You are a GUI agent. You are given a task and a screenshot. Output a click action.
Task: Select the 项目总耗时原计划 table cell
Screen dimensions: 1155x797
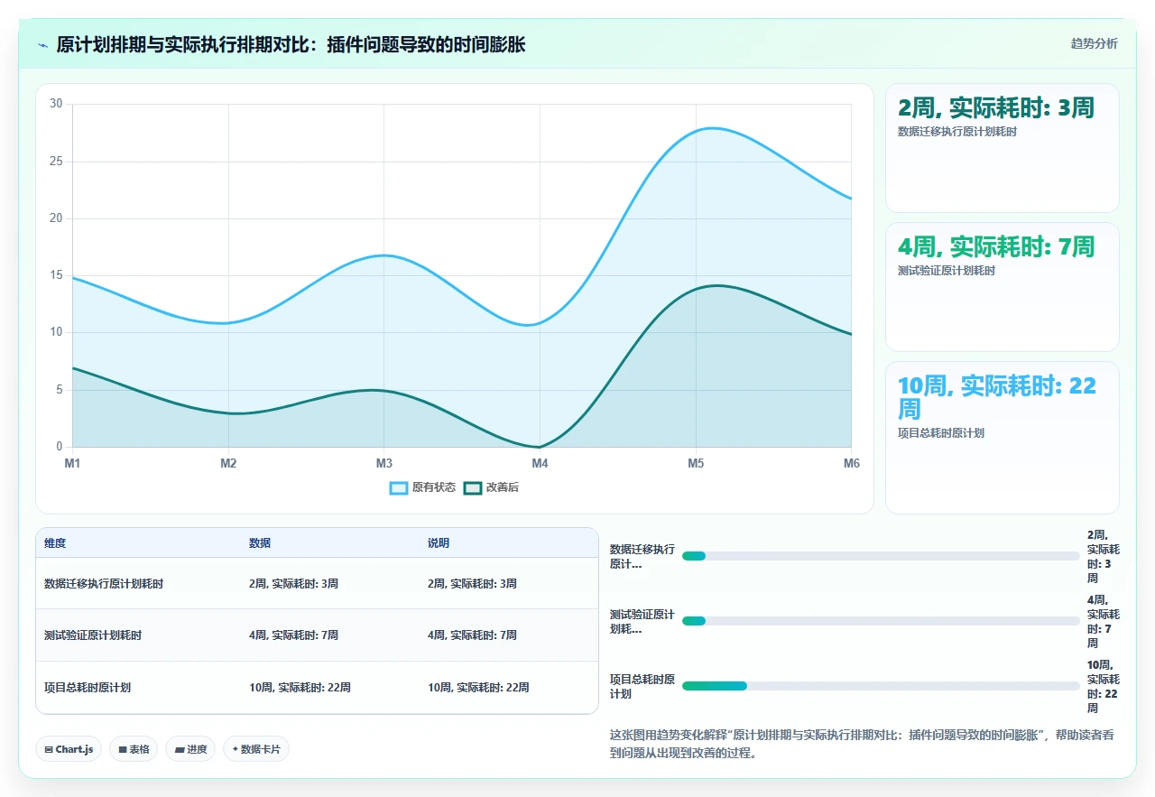click(x=88, y=688)
